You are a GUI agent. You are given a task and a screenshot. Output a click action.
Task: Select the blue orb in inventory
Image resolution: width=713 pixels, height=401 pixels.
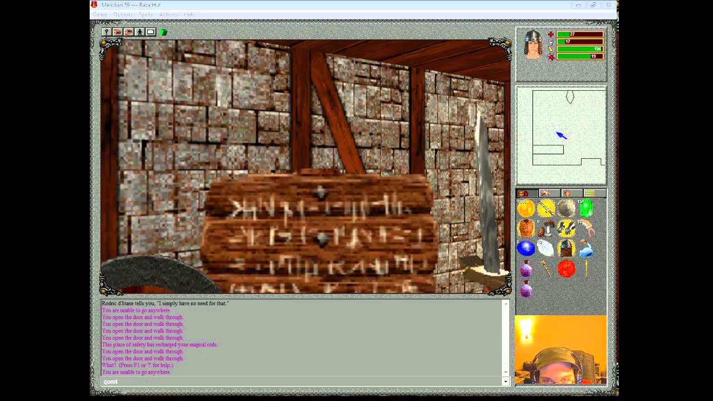(526, 248)
